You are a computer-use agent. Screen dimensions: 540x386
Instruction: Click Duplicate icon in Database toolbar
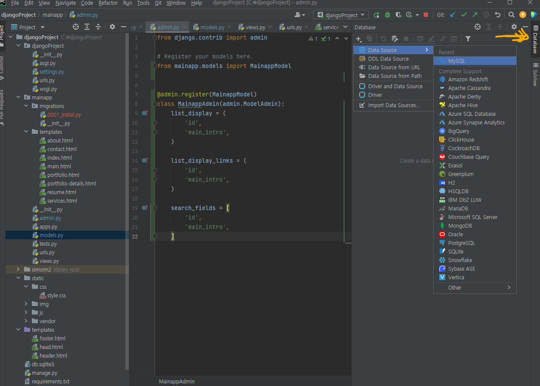[x=369, y=39]
